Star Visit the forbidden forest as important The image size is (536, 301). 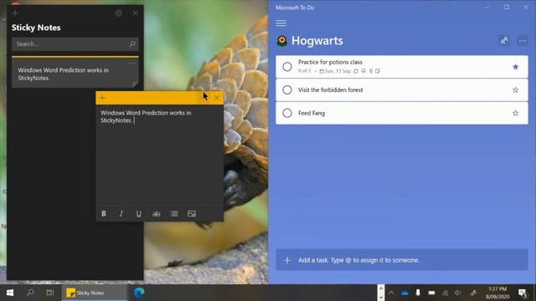[x=516, y=90]
